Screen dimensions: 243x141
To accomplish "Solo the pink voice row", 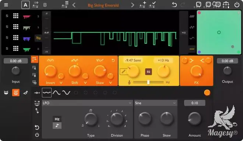I will [x=7, y=16].
